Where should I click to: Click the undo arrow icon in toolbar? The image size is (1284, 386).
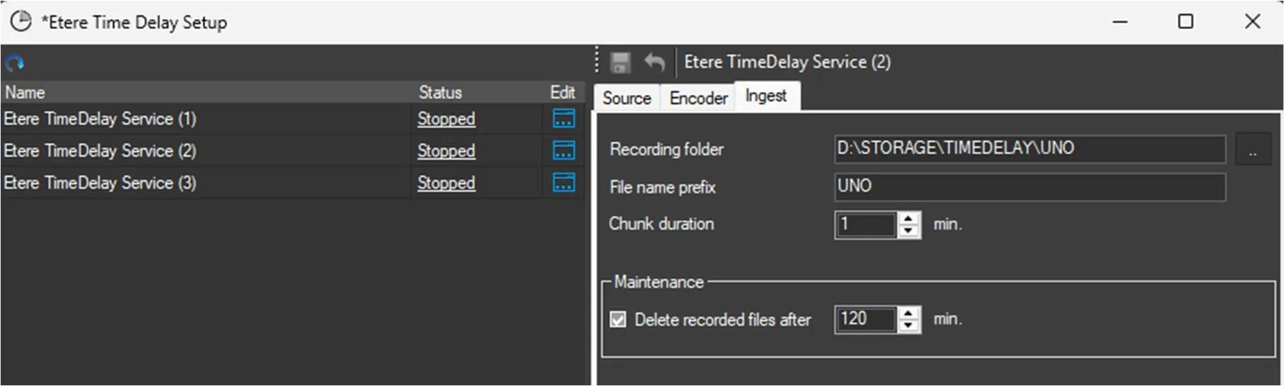[x=654, y=62]
